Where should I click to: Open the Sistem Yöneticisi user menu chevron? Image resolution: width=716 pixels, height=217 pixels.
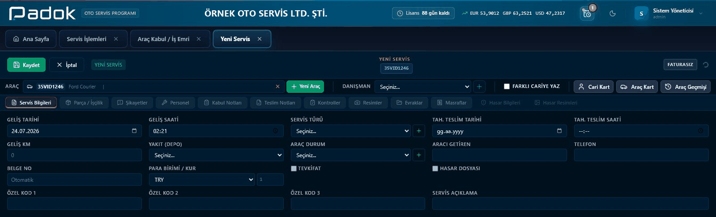coord(701,13)
